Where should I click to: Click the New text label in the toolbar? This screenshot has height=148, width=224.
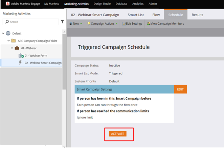tap(76, 24)
